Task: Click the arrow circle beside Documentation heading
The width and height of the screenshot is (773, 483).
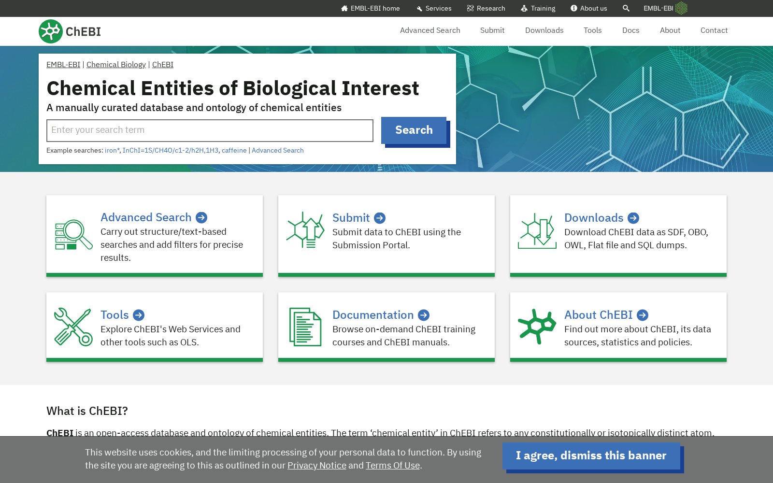Action: [x=424, y=315]
